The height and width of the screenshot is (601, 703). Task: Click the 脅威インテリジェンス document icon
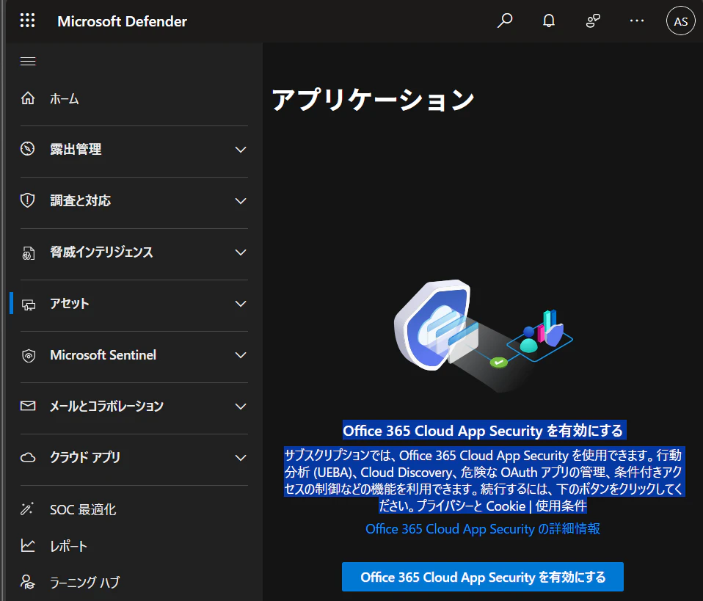(x=28, y=252)
